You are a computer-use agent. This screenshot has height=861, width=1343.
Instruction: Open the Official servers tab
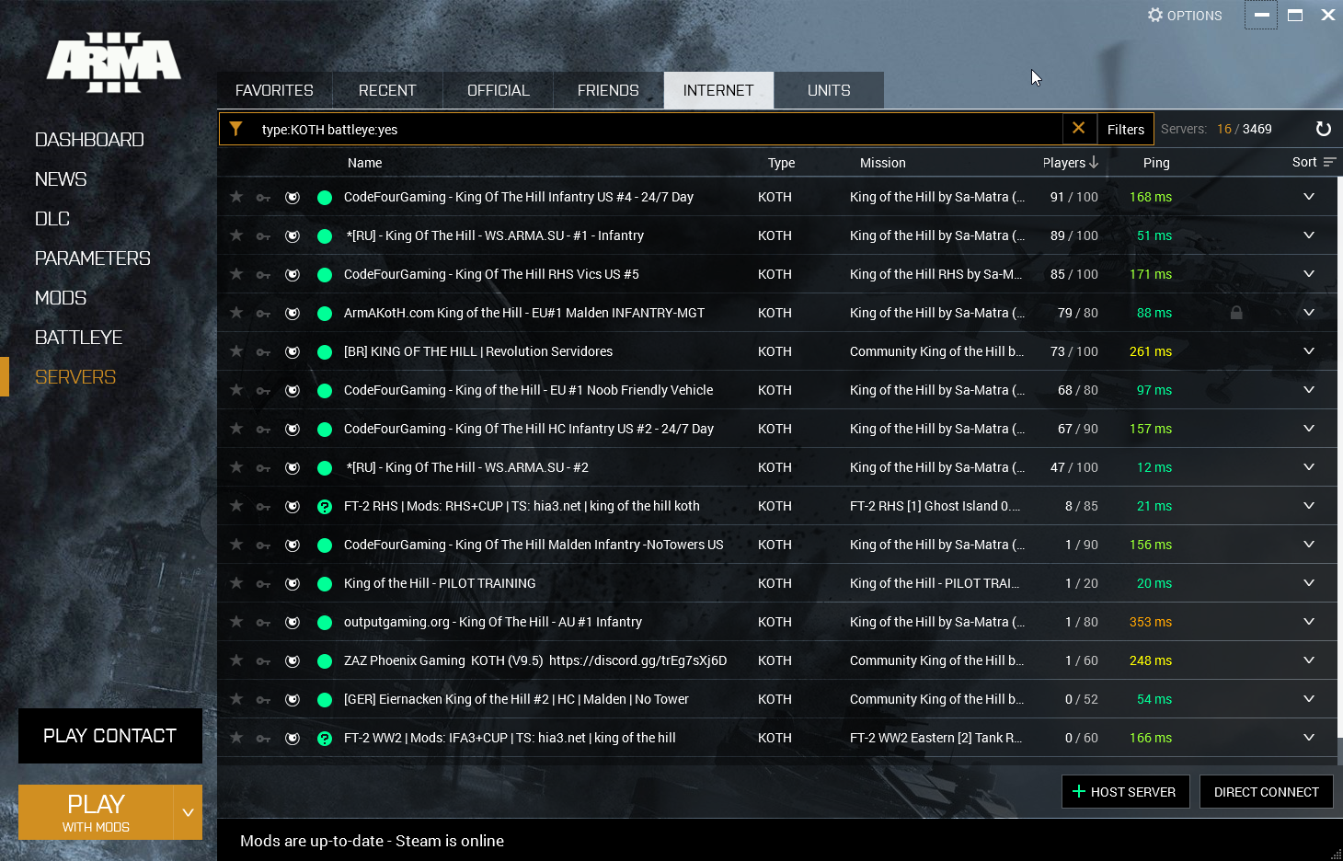click(498, 90)
